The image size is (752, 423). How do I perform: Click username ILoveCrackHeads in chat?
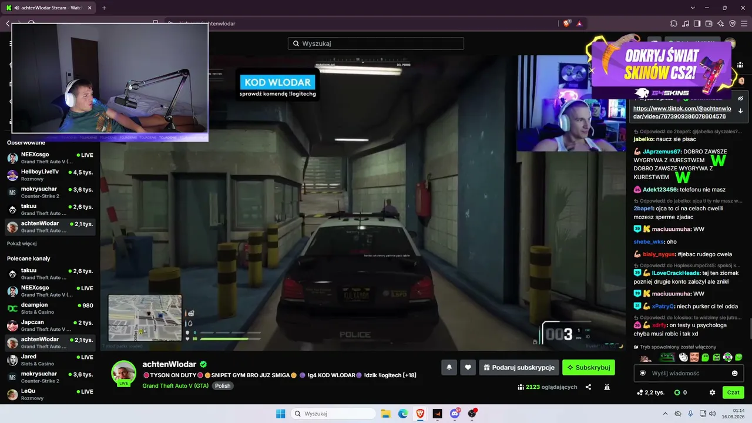[x=676, y=273]
